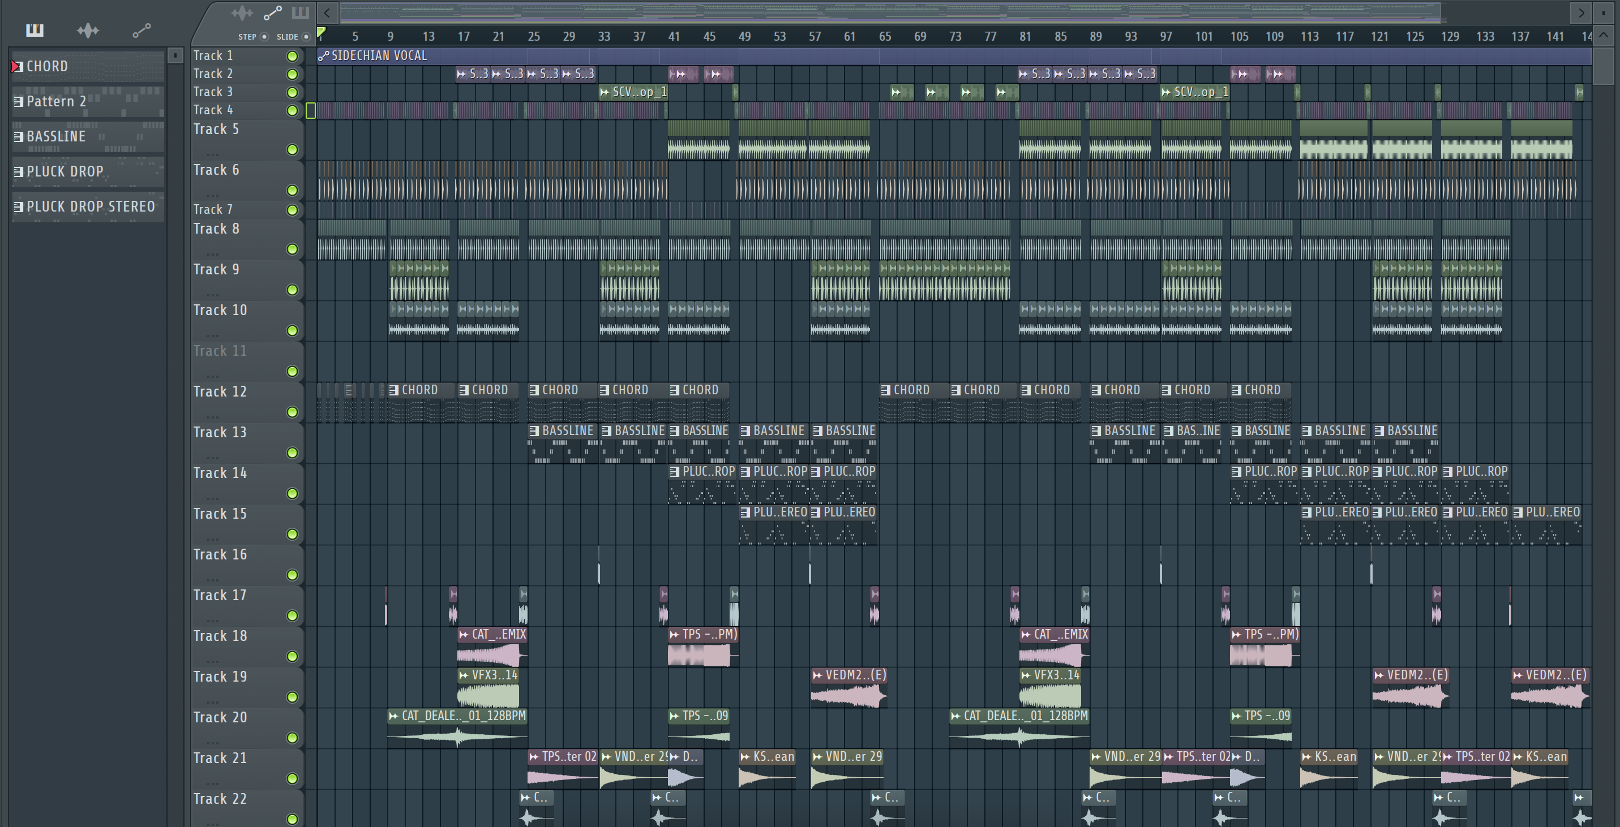Select the BASSLINE pattern in the picker
This screenshot has height=827, width=1620.
pyautogui.click(x=88, y=136)
